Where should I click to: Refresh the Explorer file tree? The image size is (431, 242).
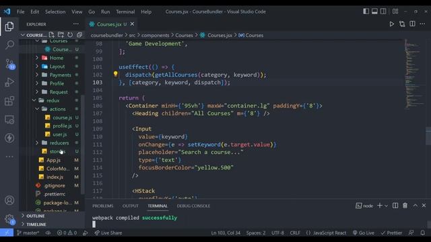[70, 35]
